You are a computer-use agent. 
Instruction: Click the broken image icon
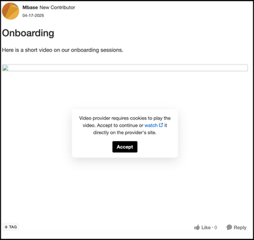5,68
